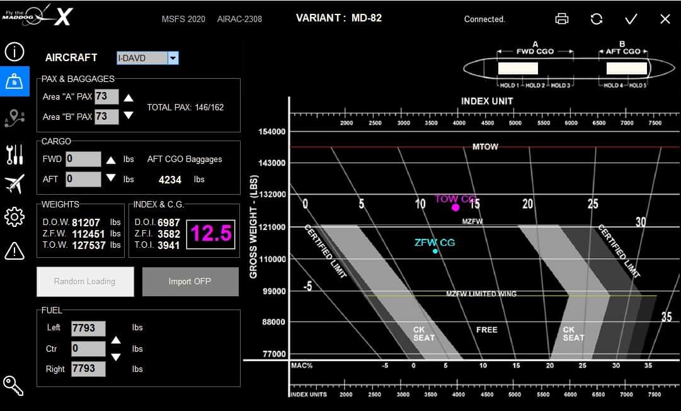
Task: Click the printer icon in top bar
Action: pyautogui.click(x=562, y=19)
